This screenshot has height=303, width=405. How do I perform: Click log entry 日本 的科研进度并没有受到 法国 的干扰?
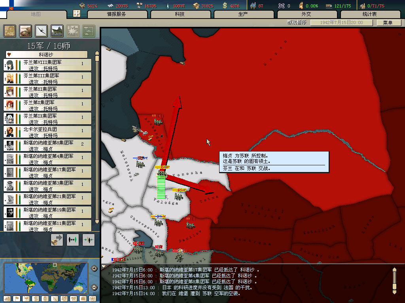tap(207, 288)
